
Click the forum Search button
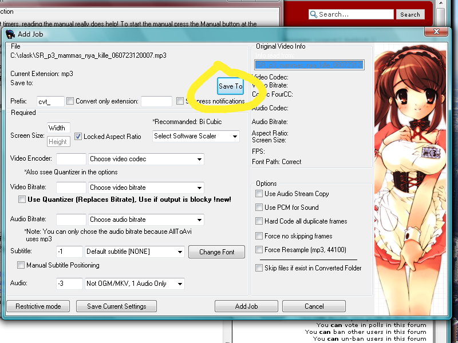410,15
